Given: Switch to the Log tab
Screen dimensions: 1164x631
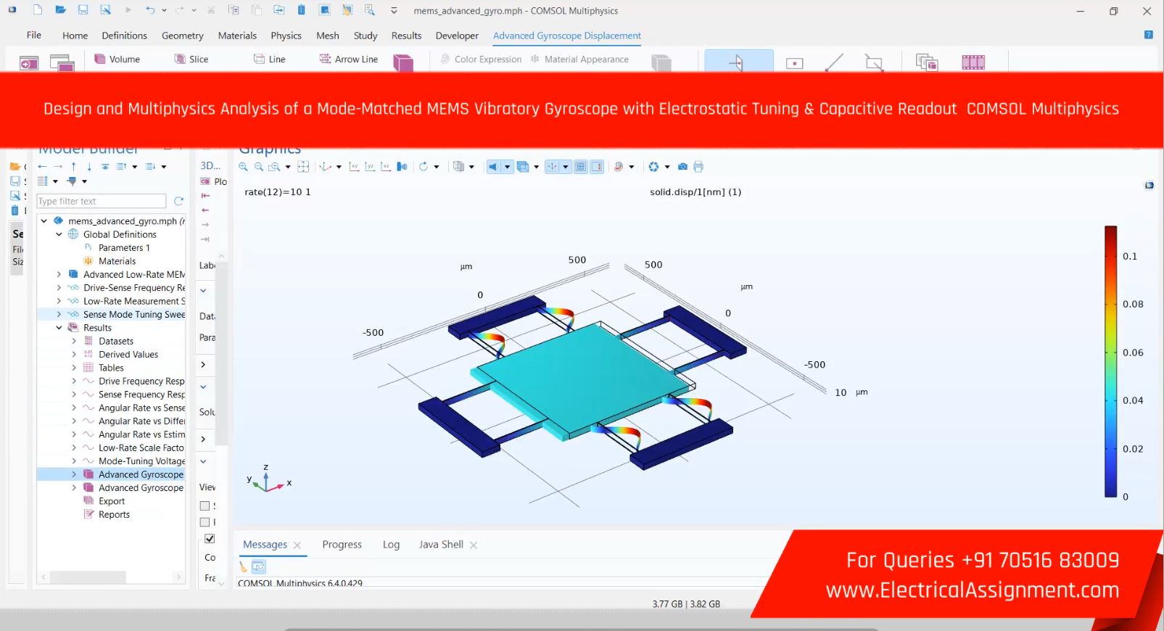Looking at the screenshot, I should (391, 545).
